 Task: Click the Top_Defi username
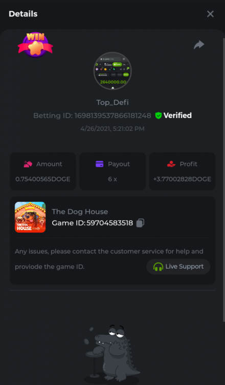[x=112, y=102]
